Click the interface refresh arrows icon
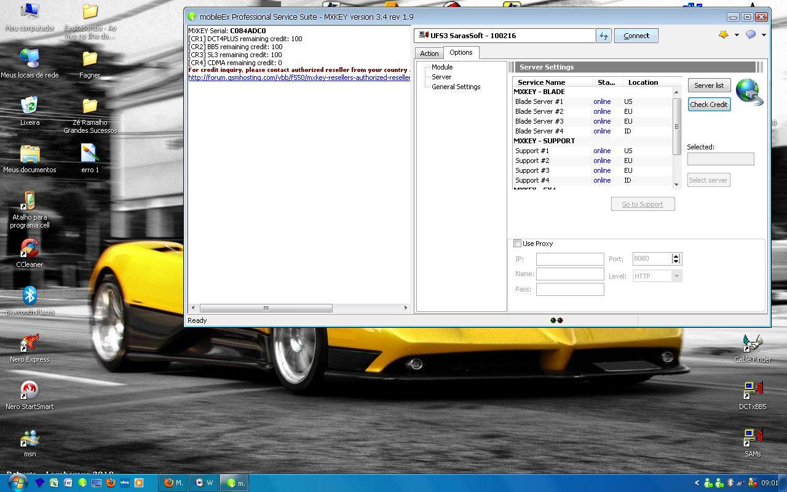The width and height of the screenshot is (787, 492). coord(603,36)
